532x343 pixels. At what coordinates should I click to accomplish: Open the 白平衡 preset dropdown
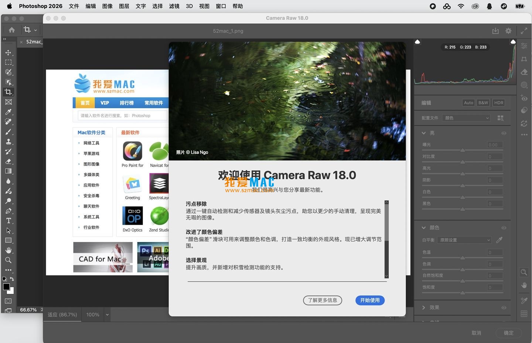(464, 240)
